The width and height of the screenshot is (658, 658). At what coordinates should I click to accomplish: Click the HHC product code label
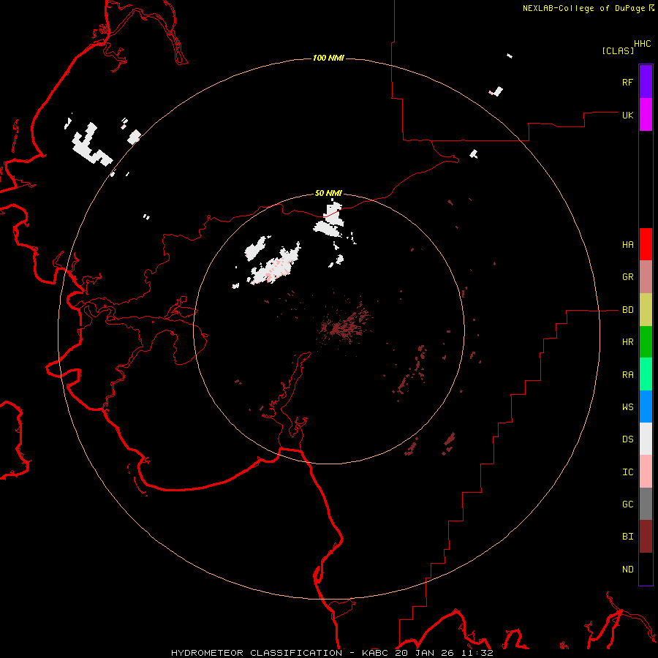642,44
